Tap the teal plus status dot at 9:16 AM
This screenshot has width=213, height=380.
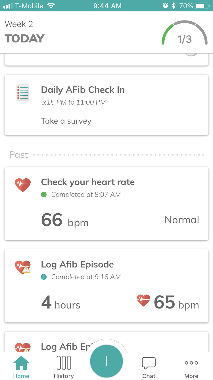(44, 277)
